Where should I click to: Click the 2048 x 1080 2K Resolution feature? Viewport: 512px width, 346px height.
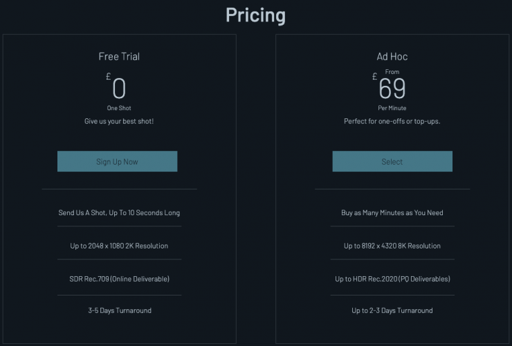click(119, 246)
